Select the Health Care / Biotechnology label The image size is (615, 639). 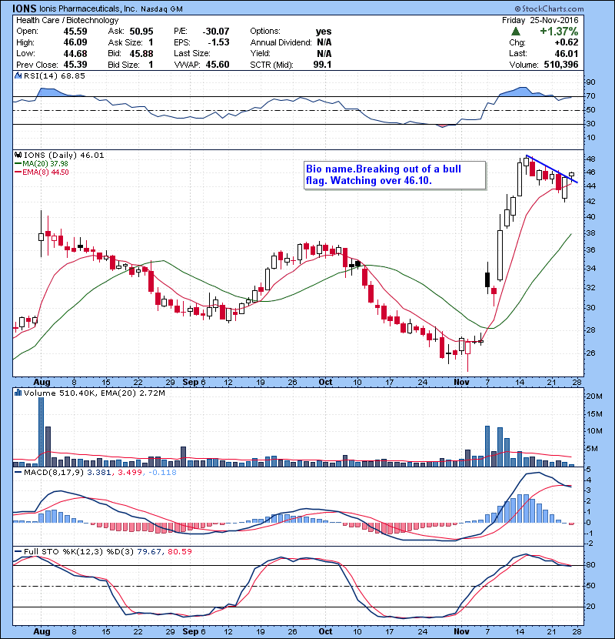[x=67, y=20]
